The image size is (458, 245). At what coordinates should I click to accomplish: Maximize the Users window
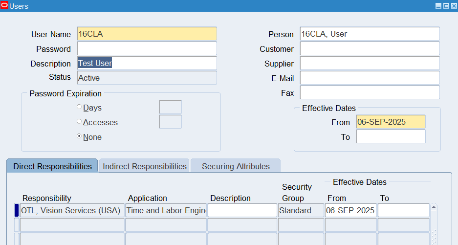[x=446, y=6]
